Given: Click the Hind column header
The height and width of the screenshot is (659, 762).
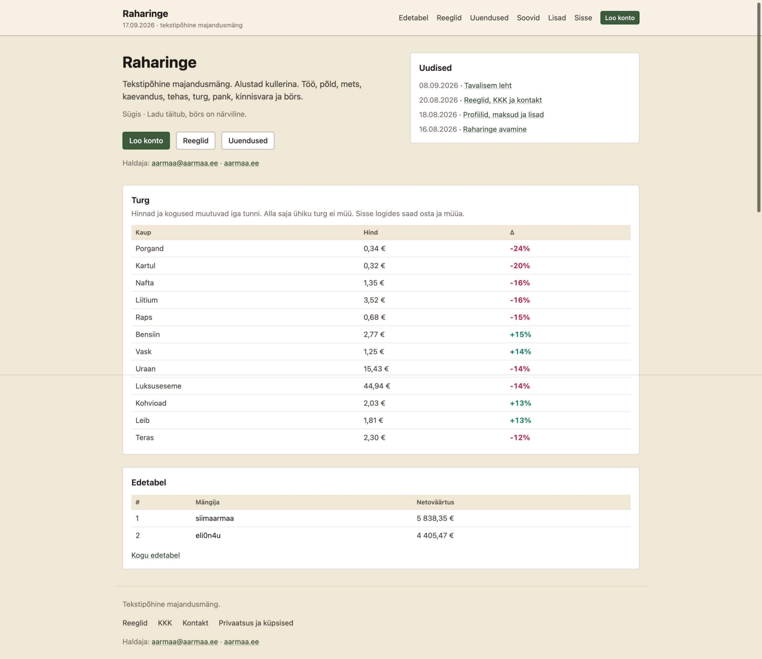Looking at the screenshot, I should [x=371, y=233].
